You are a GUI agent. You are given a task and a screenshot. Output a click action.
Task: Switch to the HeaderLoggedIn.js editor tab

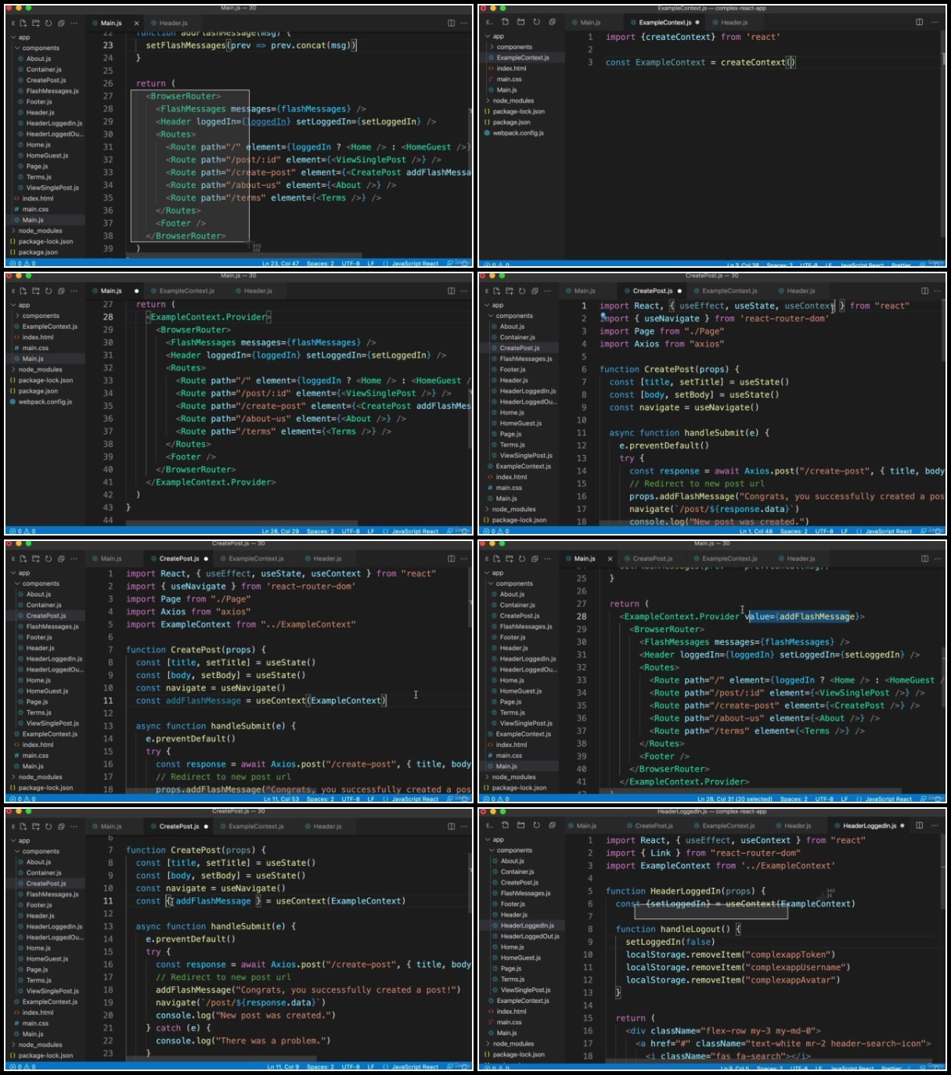869,825
